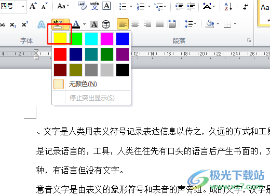Screen dimensions: 270x195
Task: Toggle the Align Left paragraph button
Action: (x=123, y=24)
